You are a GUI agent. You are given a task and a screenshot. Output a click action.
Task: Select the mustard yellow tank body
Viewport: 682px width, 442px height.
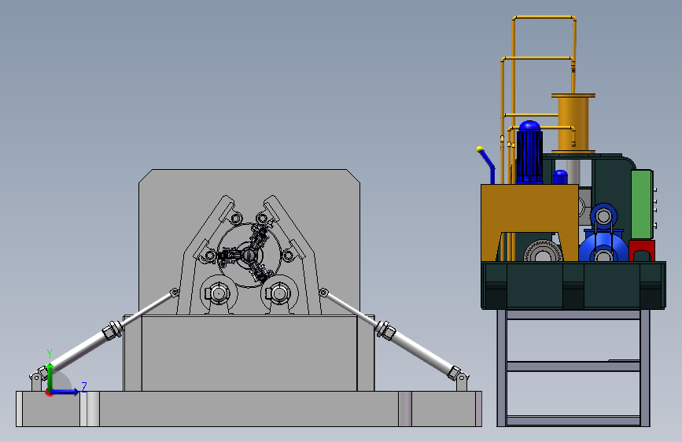click(x=529, y=209)
